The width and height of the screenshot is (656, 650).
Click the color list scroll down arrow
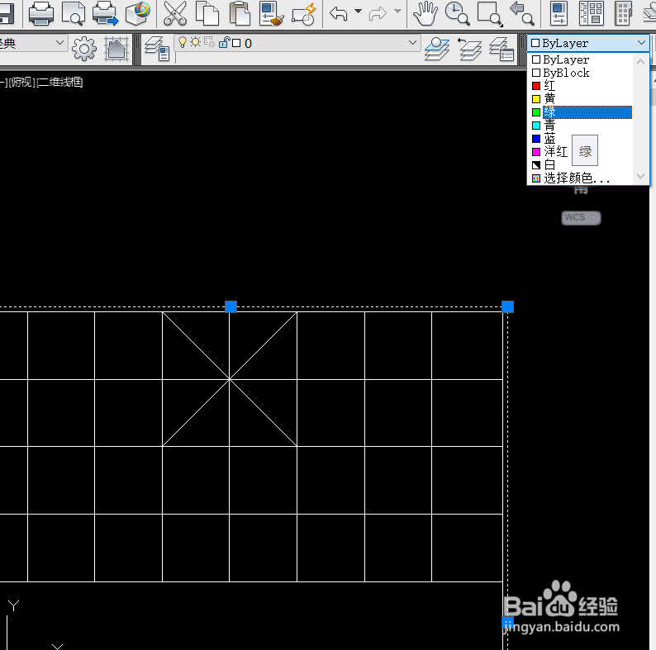[640, 177]
